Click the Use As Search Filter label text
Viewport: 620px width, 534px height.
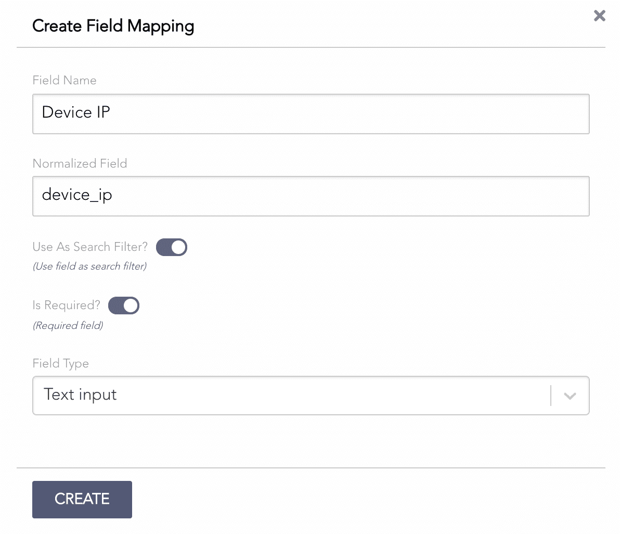pyautogui.click(x=89, y=247)
